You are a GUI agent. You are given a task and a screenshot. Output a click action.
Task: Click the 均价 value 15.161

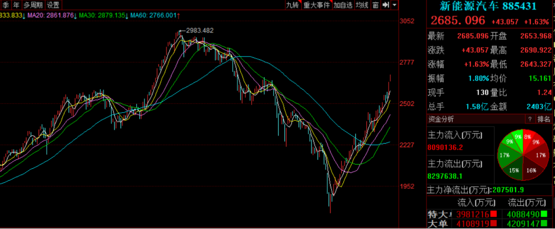coord(540,78)
